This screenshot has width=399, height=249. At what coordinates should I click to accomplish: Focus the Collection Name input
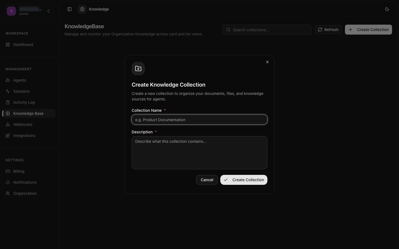click(199, 120)
